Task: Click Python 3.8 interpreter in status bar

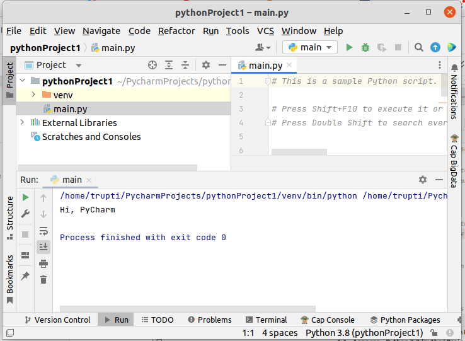Action: tap(364, 333)
